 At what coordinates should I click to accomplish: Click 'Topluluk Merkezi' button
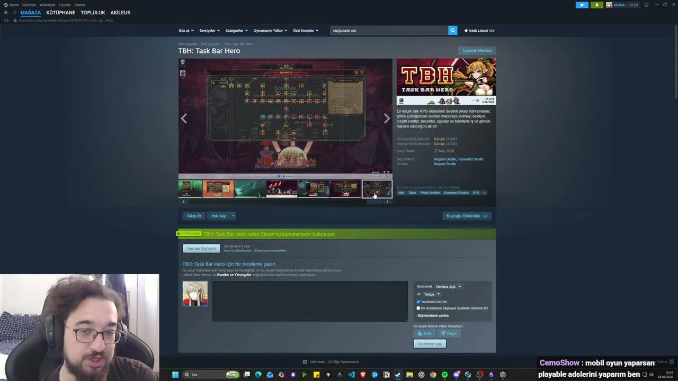coord(477,51)
